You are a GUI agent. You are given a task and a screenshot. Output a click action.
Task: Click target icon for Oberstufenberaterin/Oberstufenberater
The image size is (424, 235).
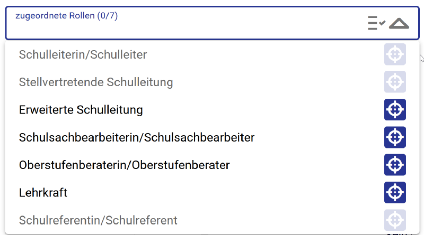pyautogui.click(x=395, y=165)
